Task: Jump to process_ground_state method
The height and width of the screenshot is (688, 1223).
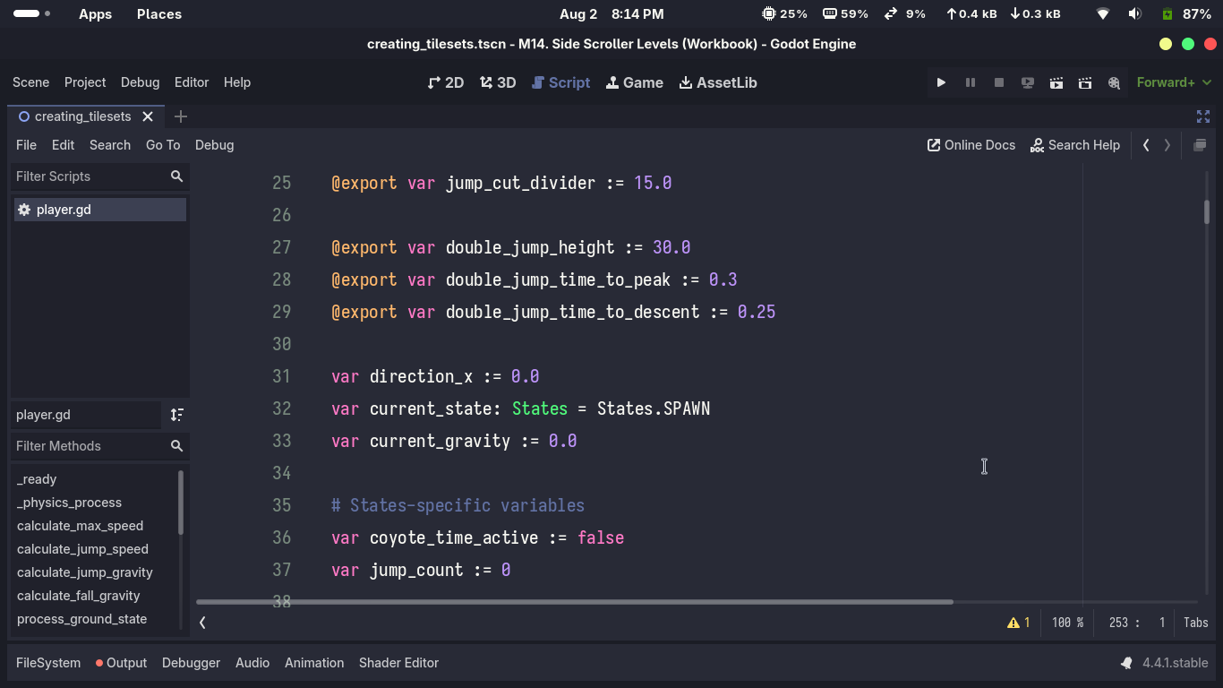Action: pos(81,619)
